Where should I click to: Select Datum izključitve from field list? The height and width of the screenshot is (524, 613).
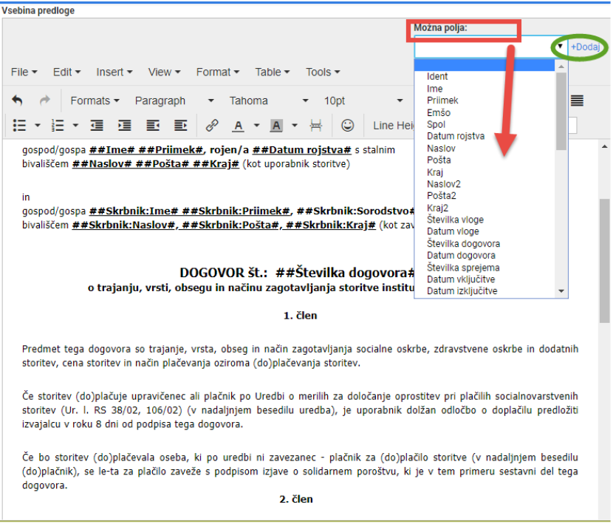tap(484, 291)
